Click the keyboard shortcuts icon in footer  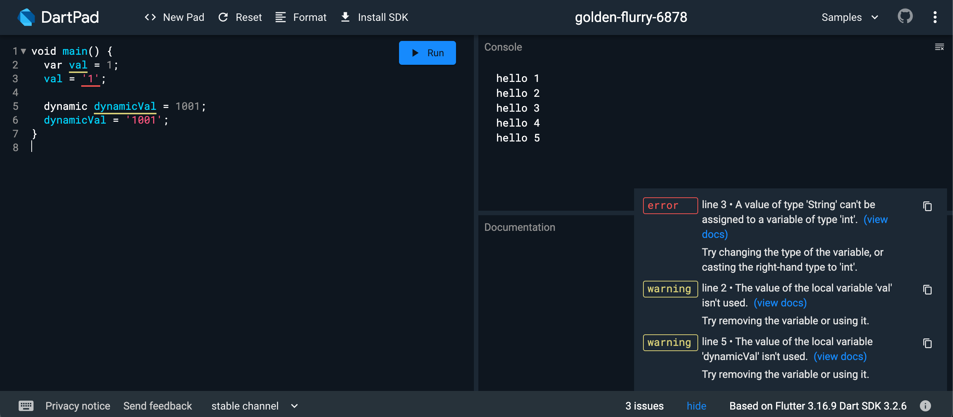[x=26, y=406]
